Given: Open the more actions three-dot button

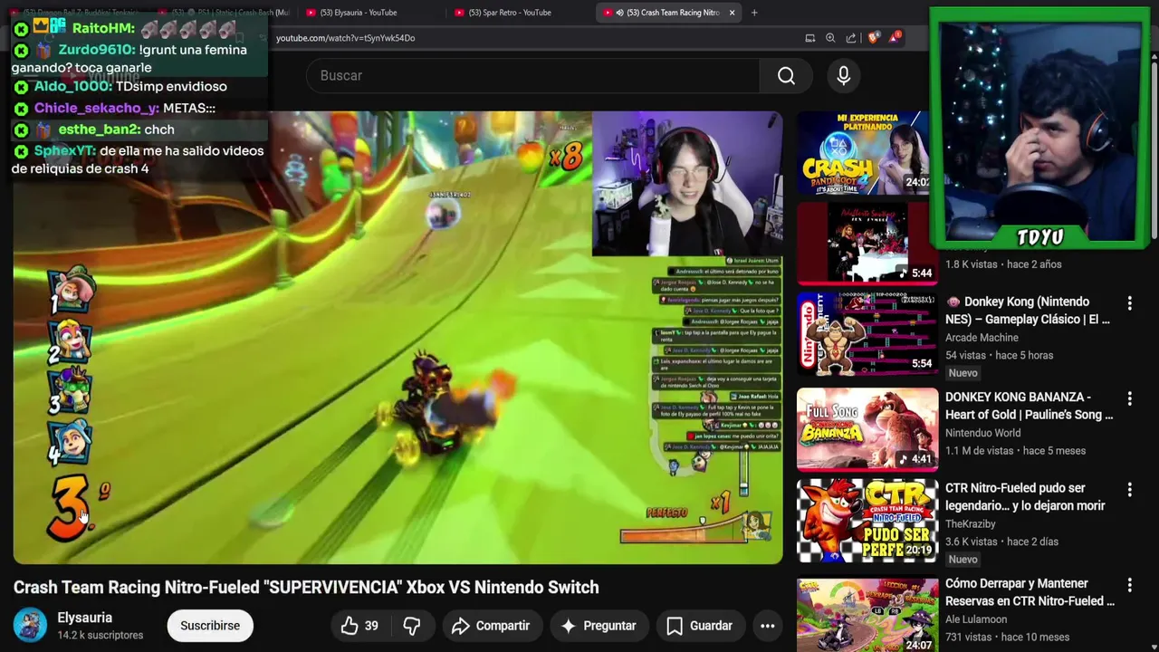Looking at the screenshot, I should click(x=768, y=626).
